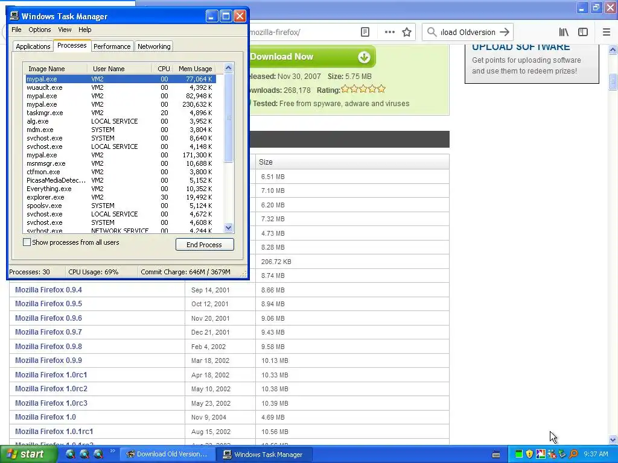Viewport: 618px width, 463px height.
Task: Click the browser address bar URL
Action: [x=275, y=33]
